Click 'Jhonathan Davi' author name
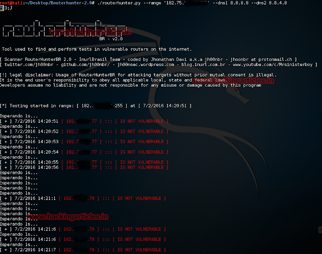The height and width of the screenshot is (254, 322). 169,59
